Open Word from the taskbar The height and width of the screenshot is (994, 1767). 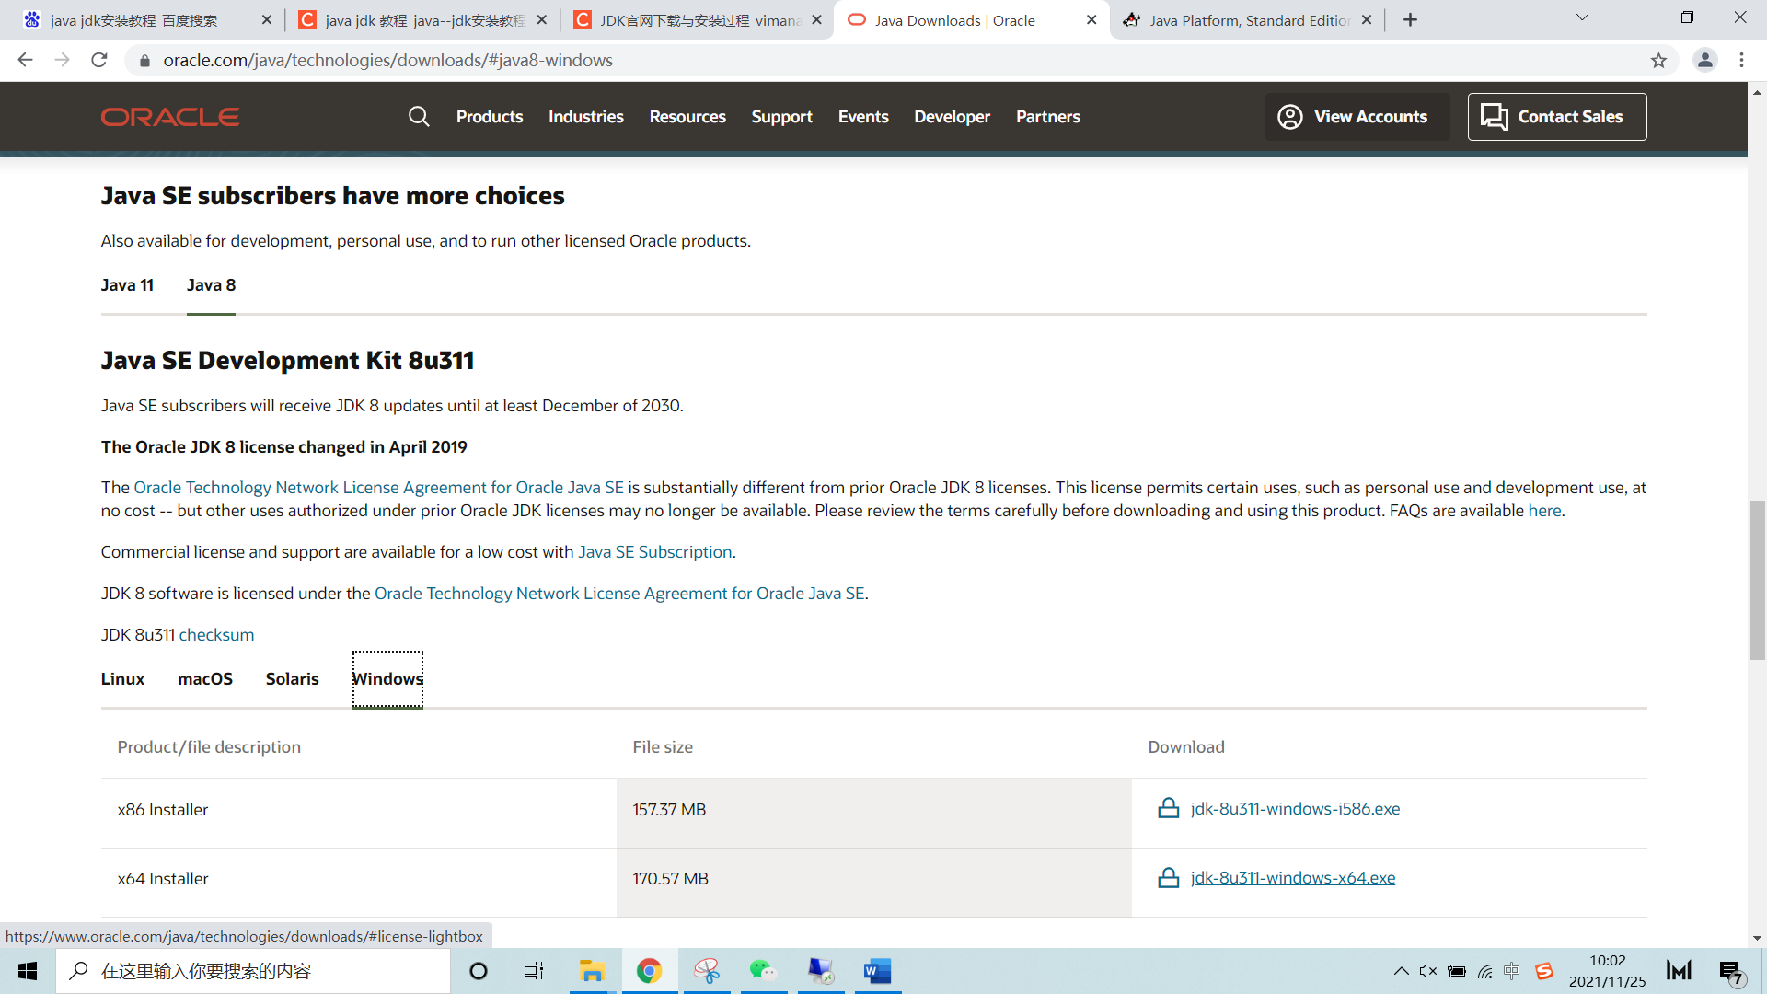click(x=877, y=971)
